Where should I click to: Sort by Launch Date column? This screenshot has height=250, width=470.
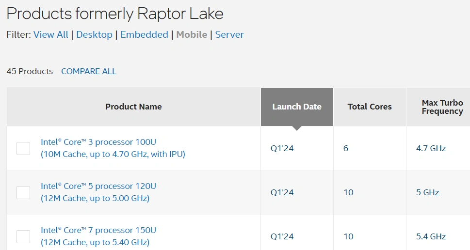[297, 107]
